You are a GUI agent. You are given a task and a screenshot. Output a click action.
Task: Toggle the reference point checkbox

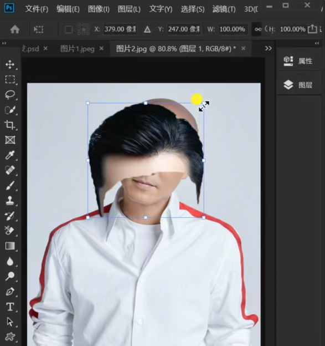(x=69, y=29)
